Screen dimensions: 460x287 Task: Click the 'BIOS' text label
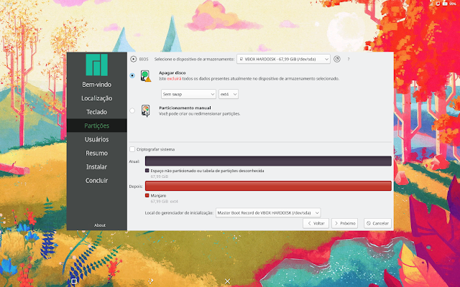[144, 59]
